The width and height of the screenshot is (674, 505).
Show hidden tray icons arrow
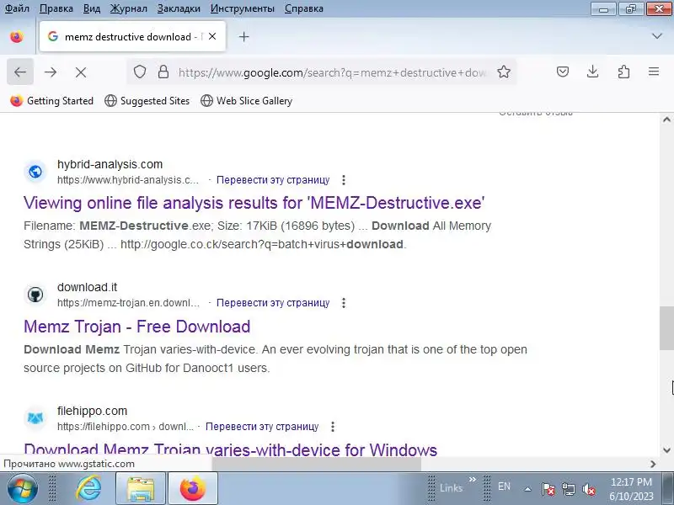pos(528,489)
